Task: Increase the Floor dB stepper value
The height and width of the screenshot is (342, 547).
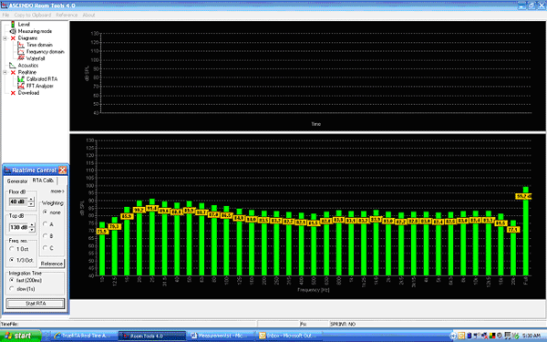Action: [x=31, y=199]
